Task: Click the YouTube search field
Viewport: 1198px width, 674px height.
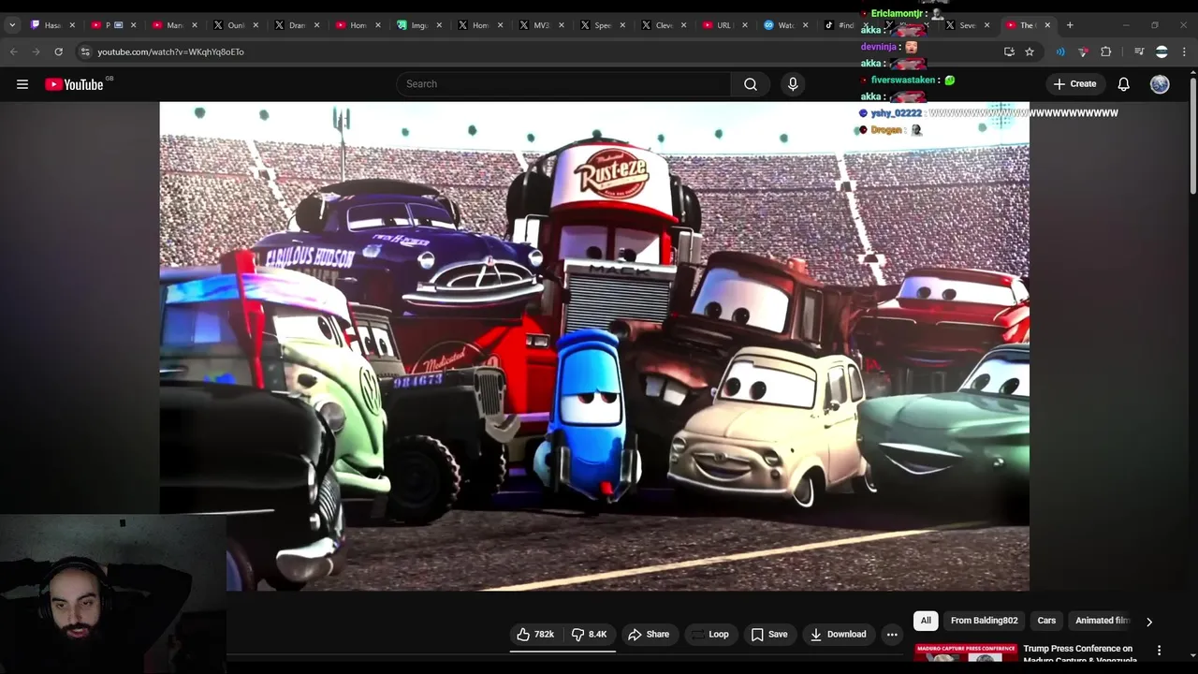Action: point(564,84)
